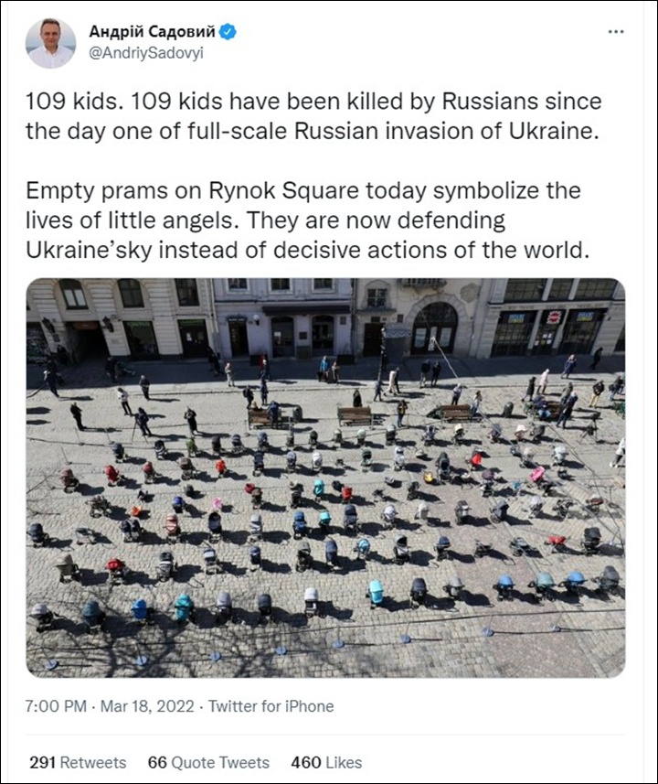
Task: Open Андрій Садовий's profile avatar
Action: pos(50,43)
